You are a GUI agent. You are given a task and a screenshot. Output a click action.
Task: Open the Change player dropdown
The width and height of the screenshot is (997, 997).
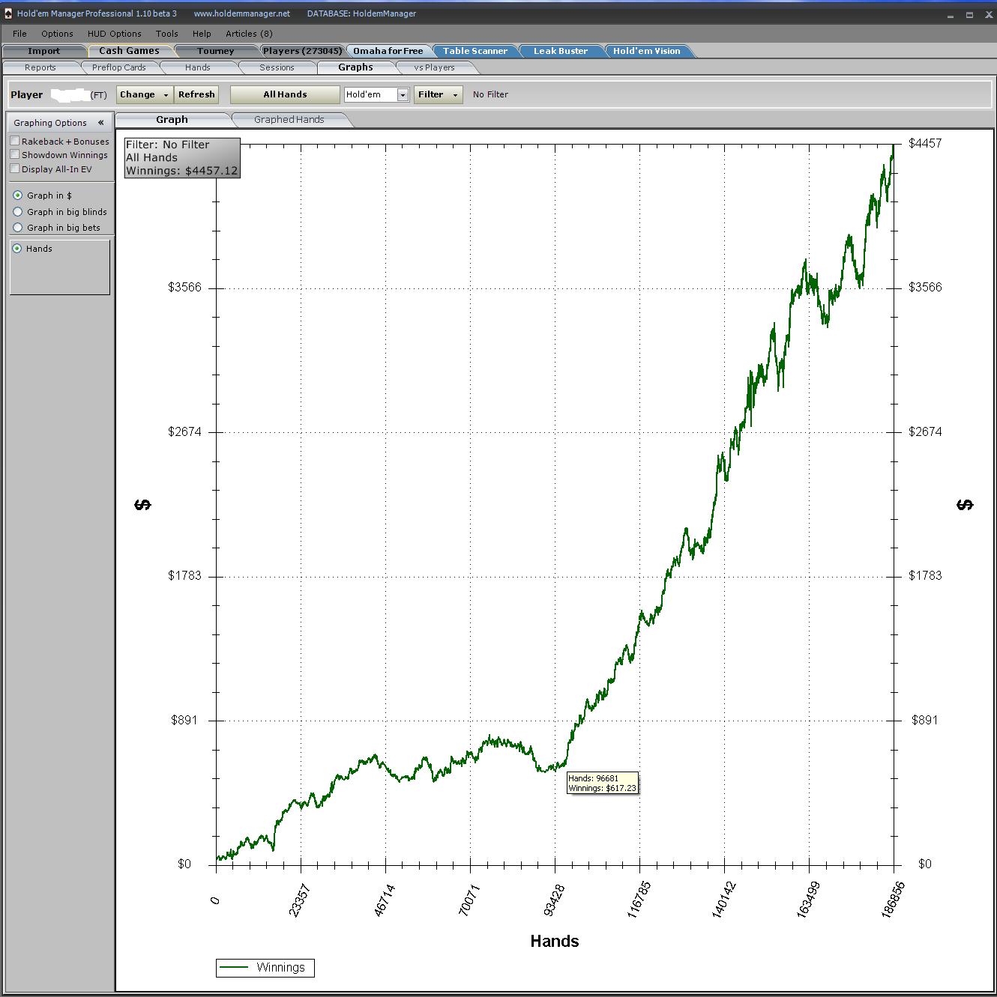tap(144, 94)
